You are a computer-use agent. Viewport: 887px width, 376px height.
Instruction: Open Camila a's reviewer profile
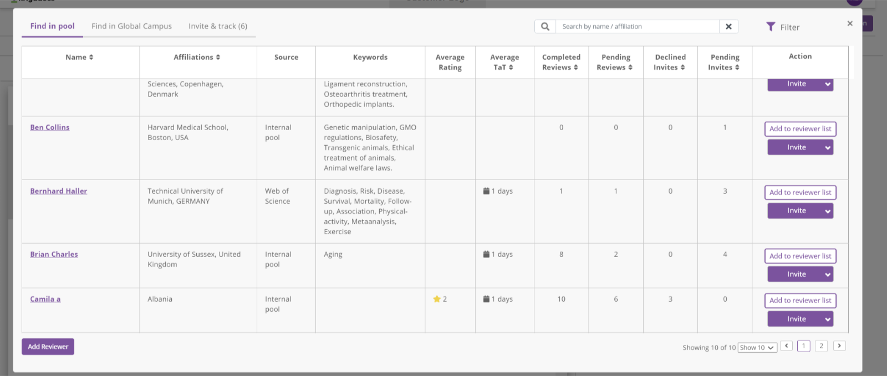coord(45,299)
